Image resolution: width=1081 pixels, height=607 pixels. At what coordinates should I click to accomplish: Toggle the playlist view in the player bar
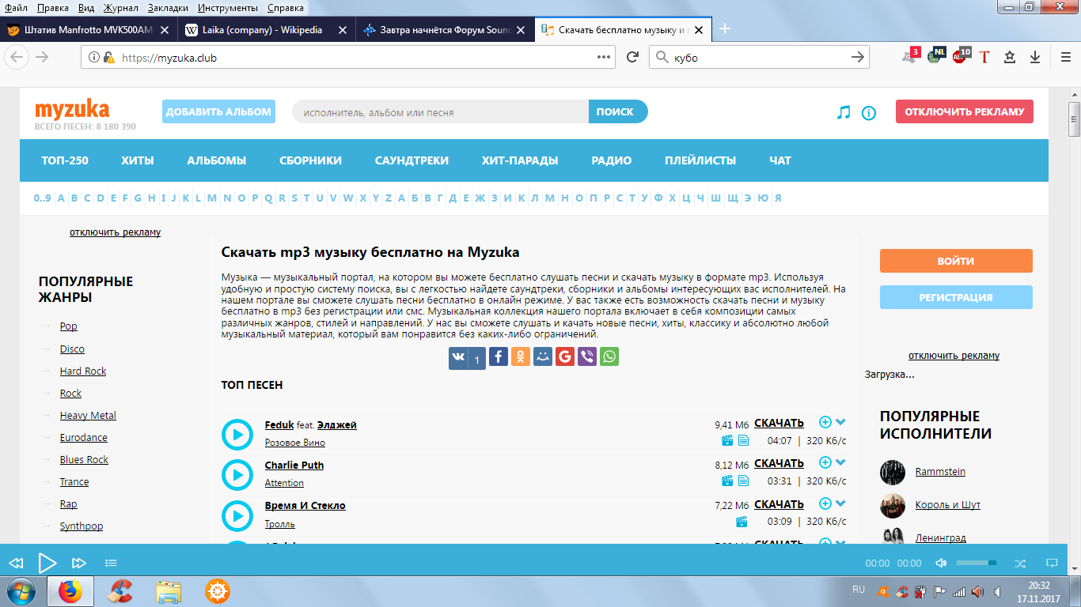tap(111, 563)
